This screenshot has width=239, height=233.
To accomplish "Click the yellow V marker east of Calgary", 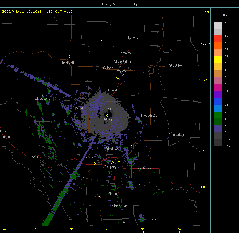I will pos(119,162).
